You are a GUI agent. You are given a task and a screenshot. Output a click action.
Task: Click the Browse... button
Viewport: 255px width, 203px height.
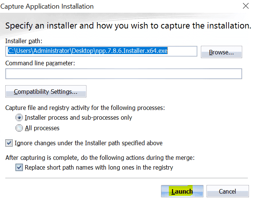pyautogui.click(x=221, y=52)
